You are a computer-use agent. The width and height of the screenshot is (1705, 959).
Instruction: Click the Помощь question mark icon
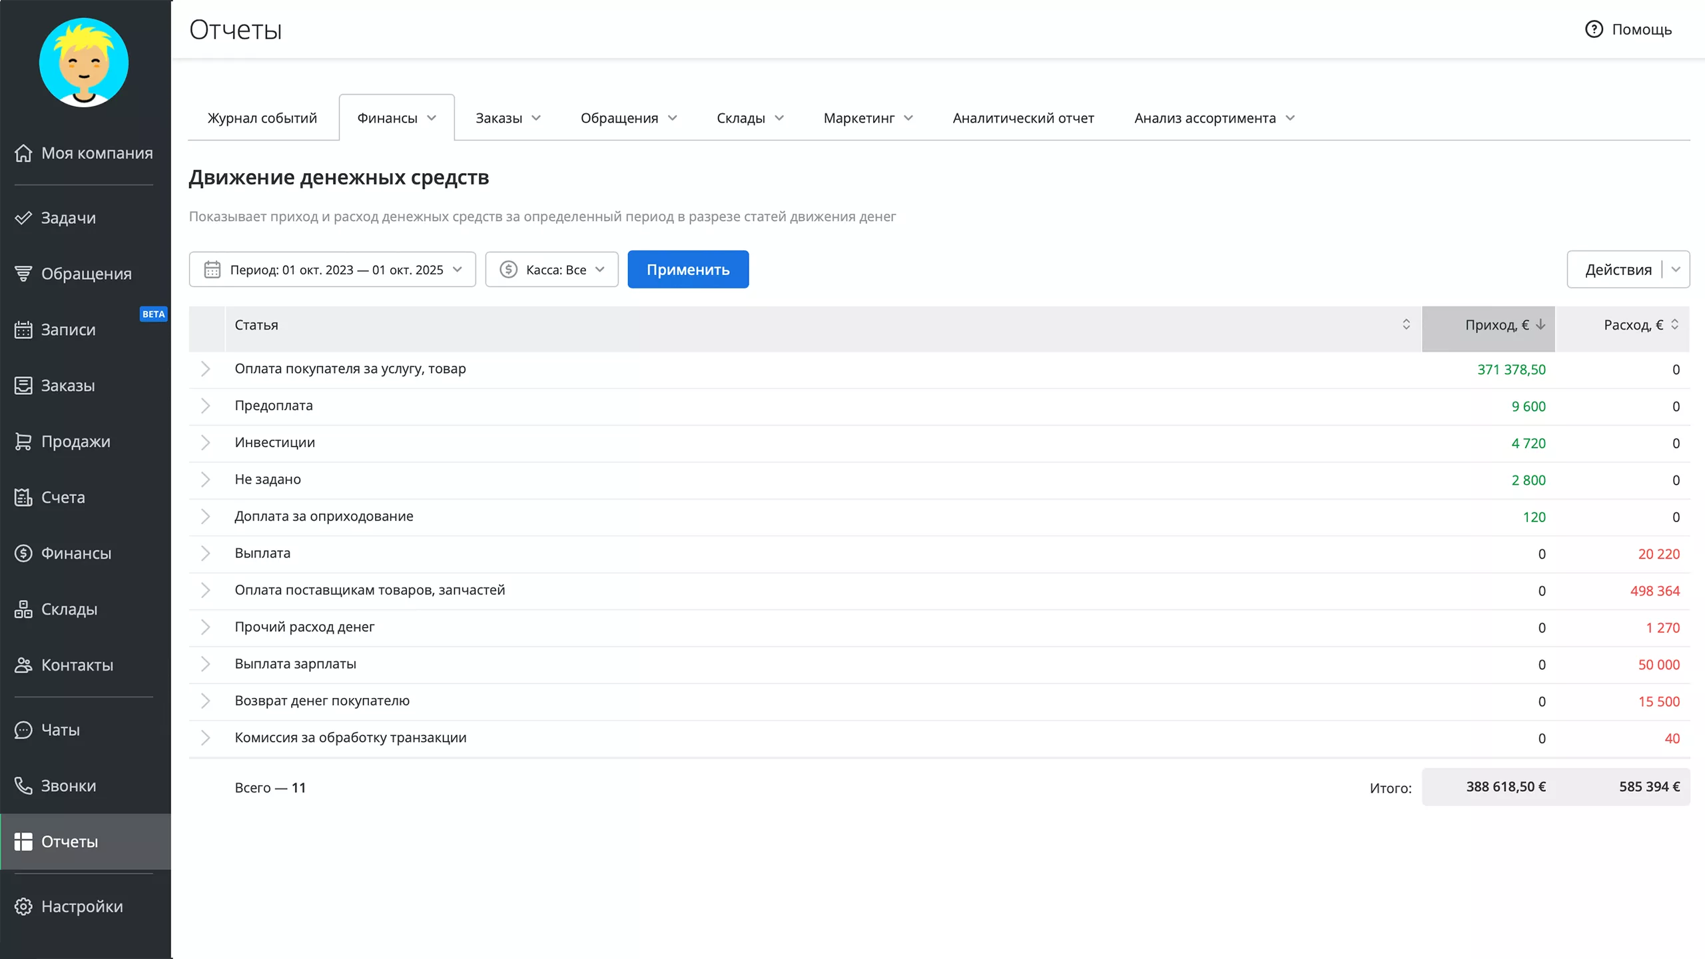[x=1594, y=29]
